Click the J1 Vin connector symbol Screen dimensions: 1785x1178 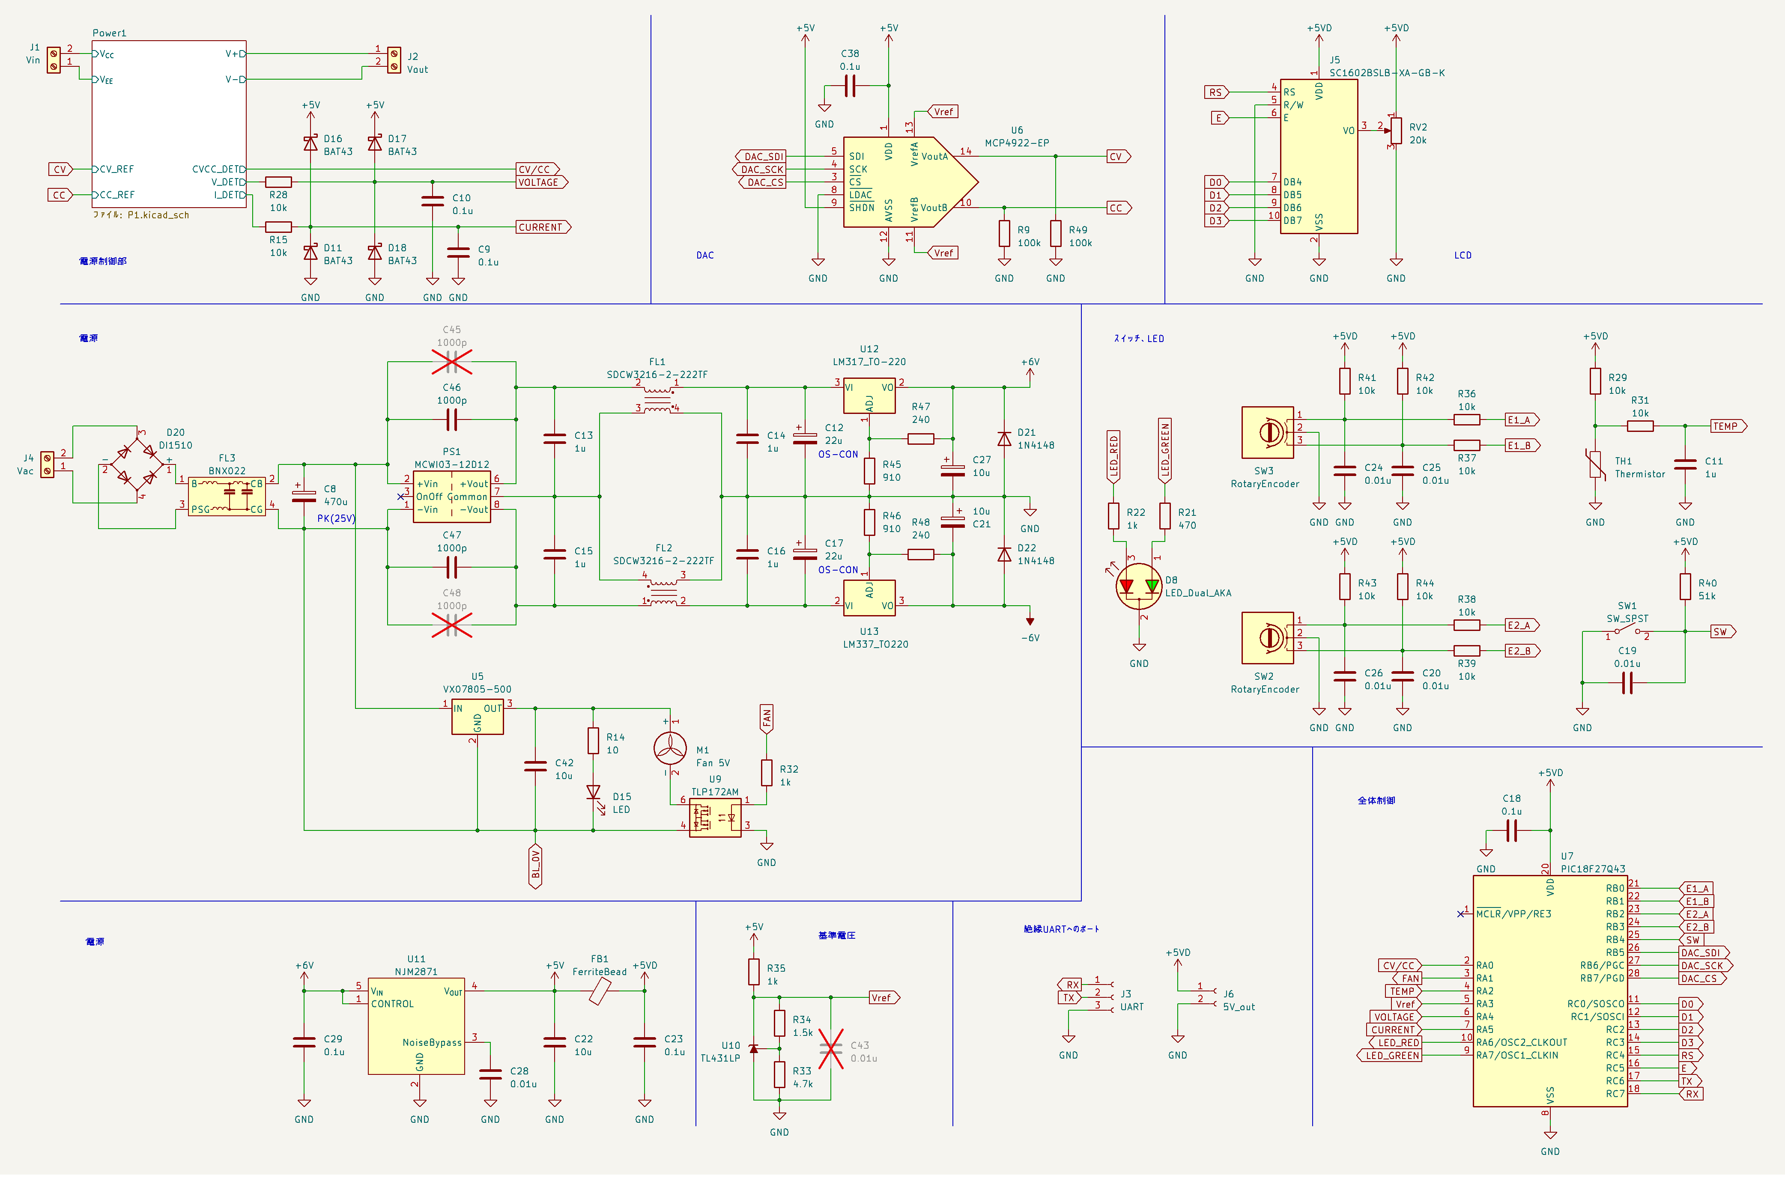pyautogui.click(x=54, y=60)
